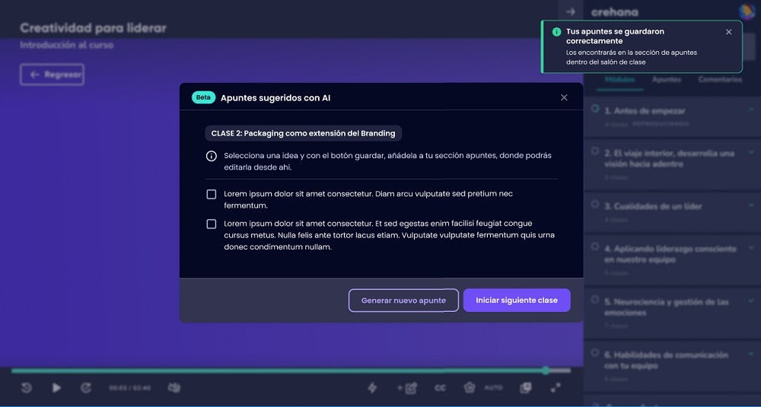This screenshot has height=407, width=761.
Task: Click the info icon beside Selecciona una idea
Action: (x=211, y=156)
